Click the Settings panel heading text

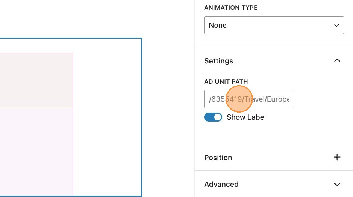click(218, 61)
